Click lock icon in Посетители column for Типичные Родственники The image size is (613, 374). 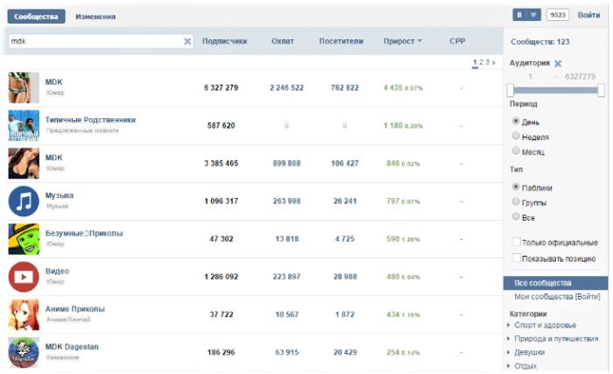click(x=345, y=125)
